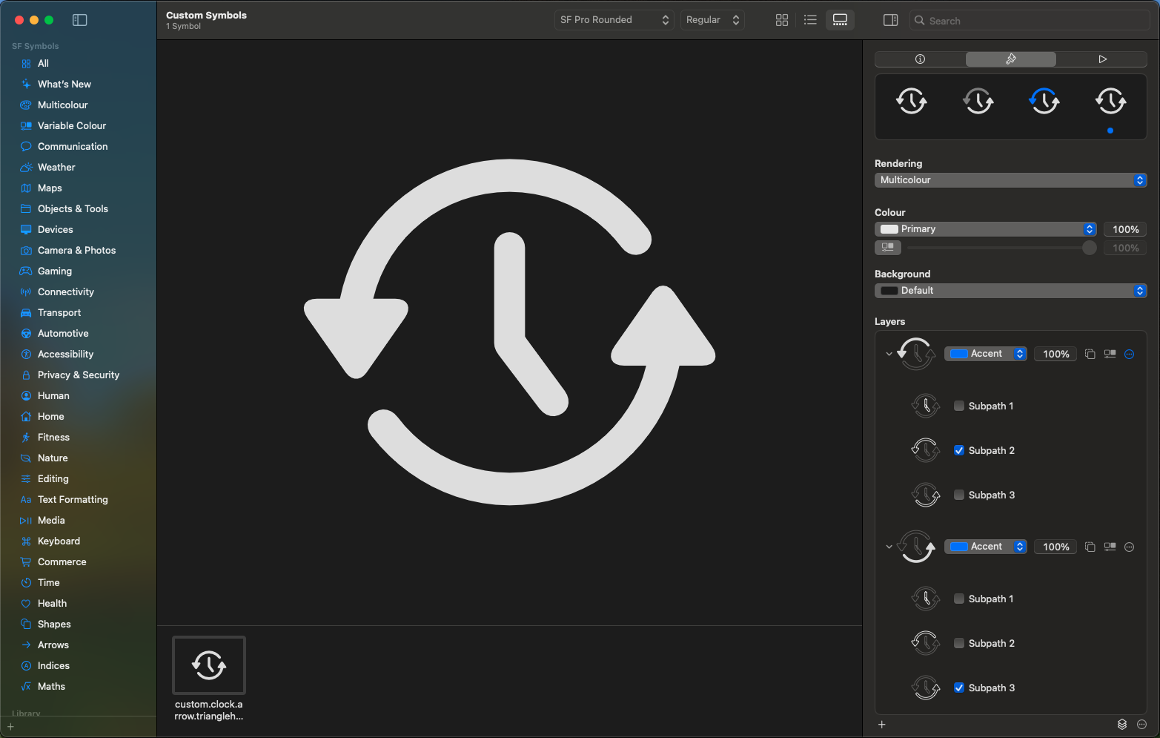Screen dimensions: 1160x738
Task: Select the hierarchical rendering preview
Action: pos(978,101)
